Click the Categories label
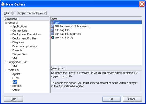Screen dimensions: 146x104 click(x=11, y=19)
